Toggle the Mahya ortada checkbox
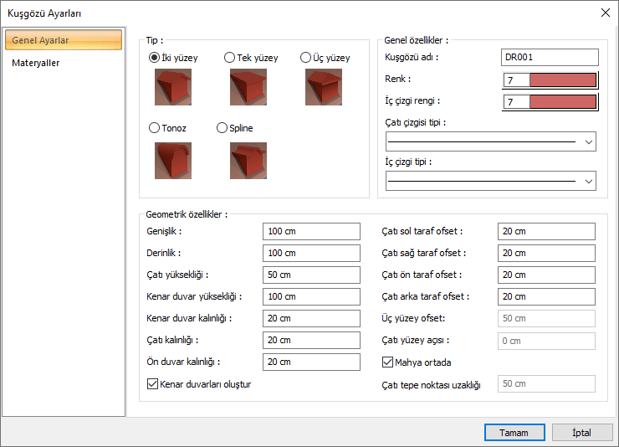The width and height of the screenshot is (619, 447). (x=388, y=362)
